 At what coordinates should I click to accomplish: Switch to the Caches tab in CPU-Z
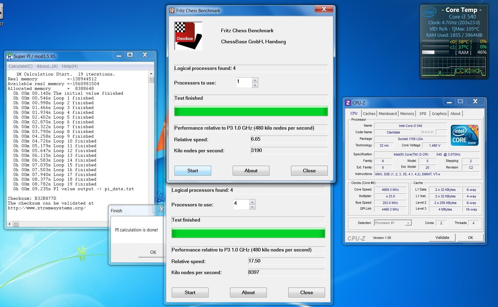tap(369, 113)
